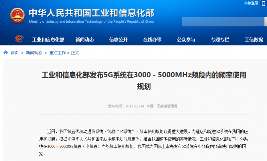Click 新闻动态 breadcrumb link
Screen dimensions: 267x161
pyautogui.click(x=34, y=53)
